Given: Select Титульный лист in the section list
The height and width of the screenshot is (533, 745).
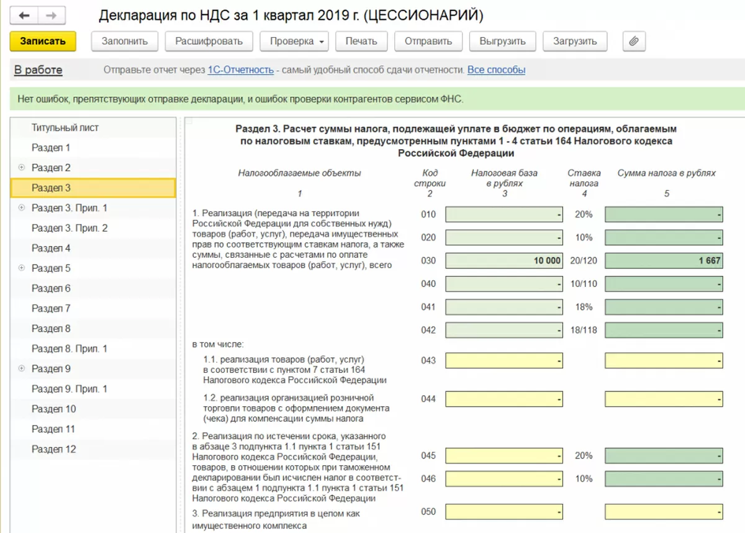Looking at the screenshot, I should tap(65, 128).
